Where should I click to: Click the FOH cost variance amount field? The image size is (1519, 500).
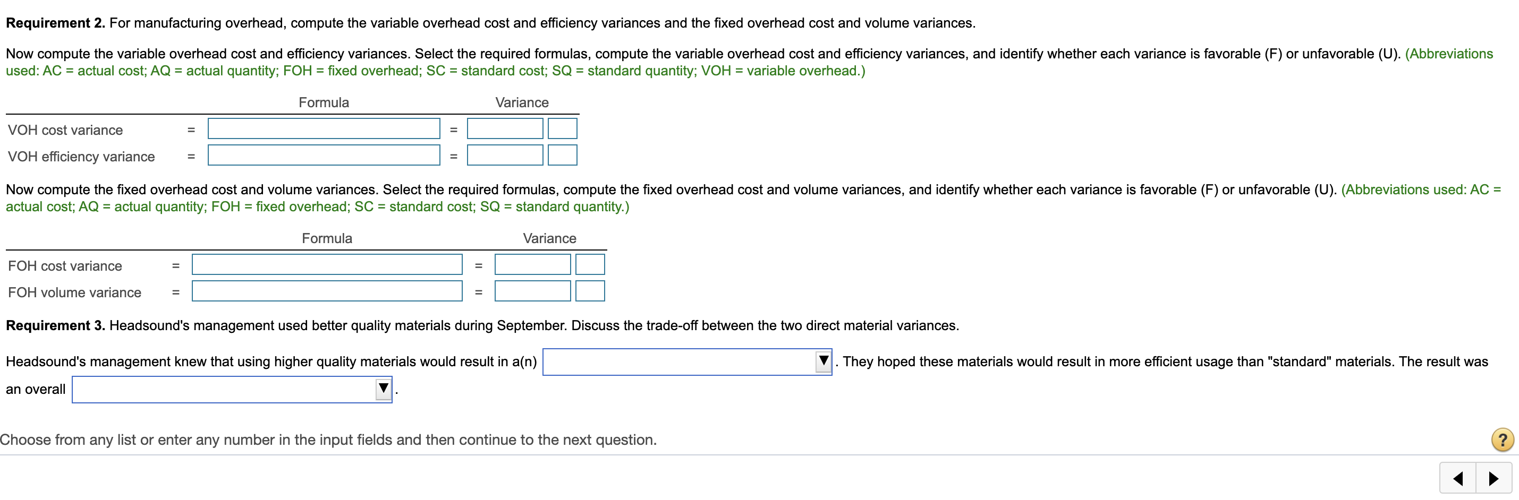coord(532,264)
